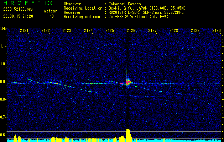Image resolution: width=224 pixels, height=142 pixels.
Task: Click the Receiving antenna label
Action: tap(82, 17)
